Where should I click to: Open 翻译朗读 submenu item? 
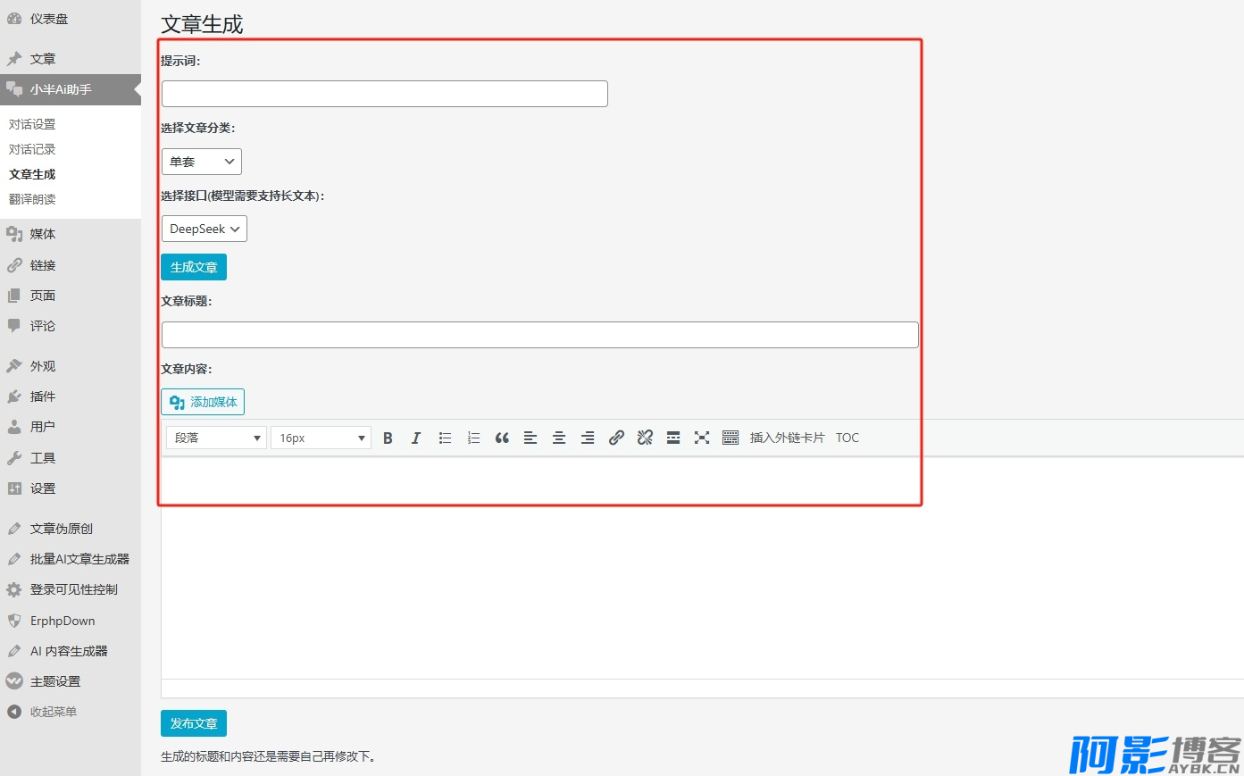[32, 199]
